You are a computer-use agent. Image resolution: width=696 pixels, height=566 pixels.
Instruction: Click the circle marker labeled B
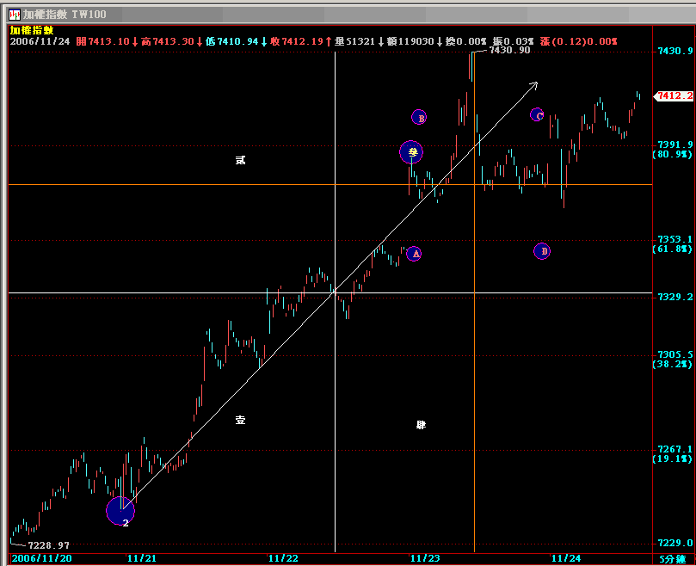pos(419,118)
